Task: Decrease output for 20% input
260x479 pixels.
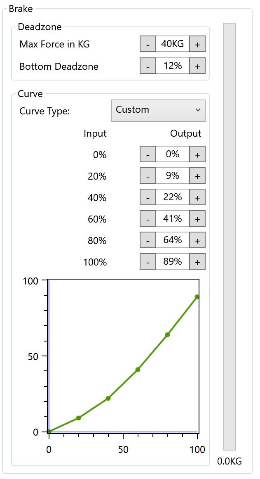Action: [148, 176]
